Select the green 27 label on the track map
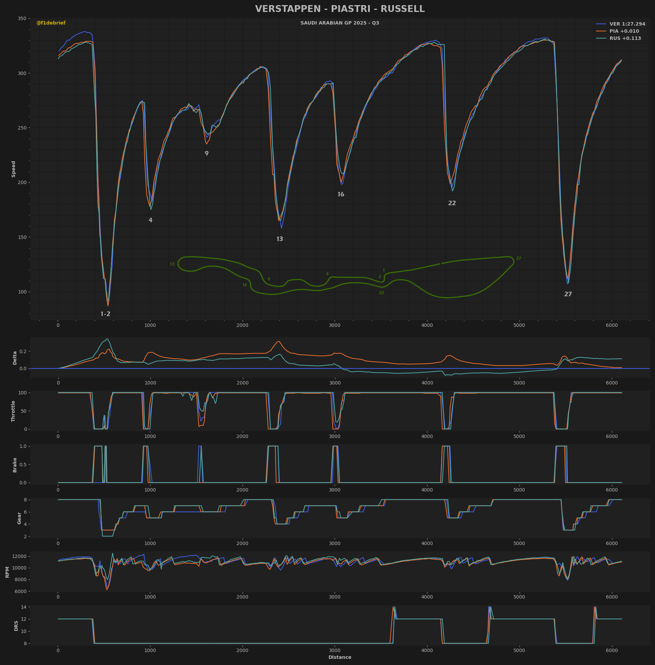Viewport: 655px width, 665px height. 519,258
